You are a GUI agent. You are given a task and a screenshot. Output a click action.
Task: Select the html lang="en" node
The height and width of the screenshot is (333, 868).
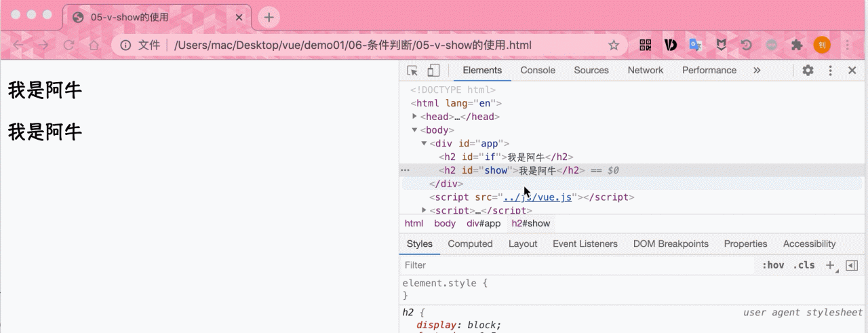pyautogui.click(x=456, y=103)
